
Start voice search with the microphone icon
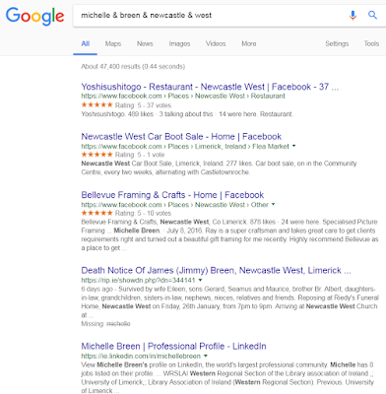pos(353,15)
